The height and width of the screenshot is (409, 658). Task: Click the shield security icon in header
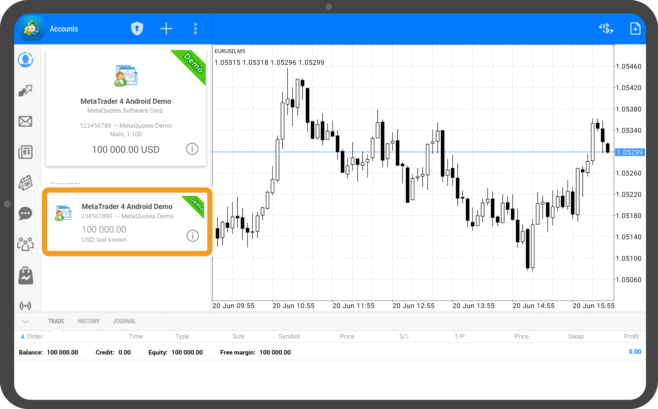tap(137, 29)
